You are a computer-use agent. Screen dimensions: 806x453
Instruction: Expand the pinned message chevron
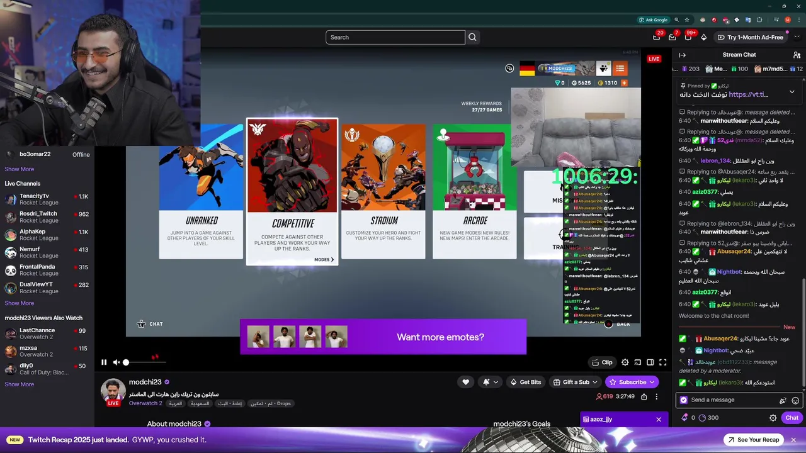click(792, 92)
